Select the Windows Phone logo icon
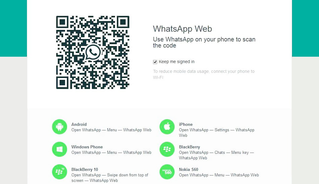319x184 pixels. click(59, 149)
